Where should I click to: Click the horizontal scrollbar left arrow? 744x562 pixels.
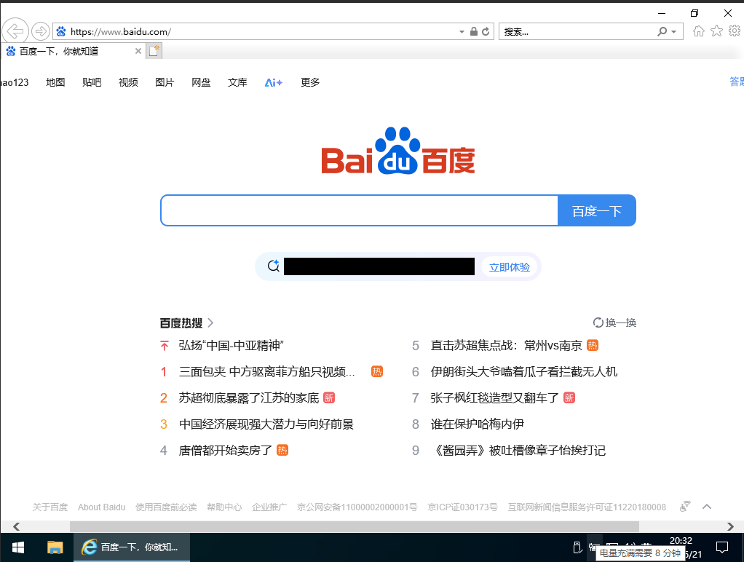(16, 526)
